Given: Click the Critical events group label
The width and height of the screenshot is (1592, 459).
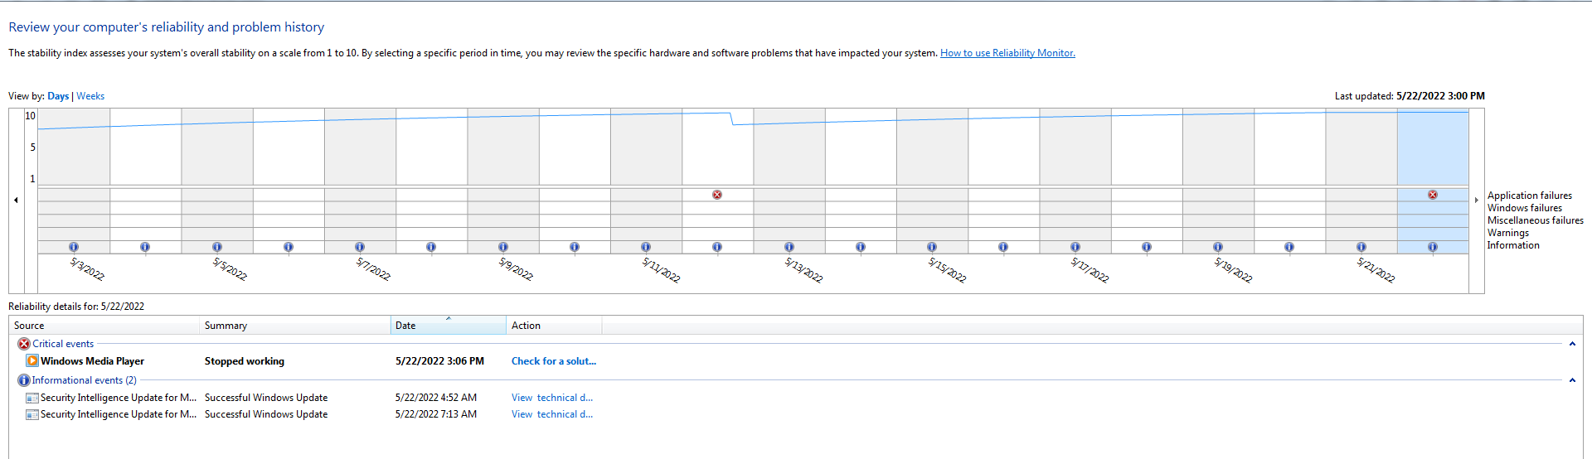Looking at the screenshot, I should 63,344.
